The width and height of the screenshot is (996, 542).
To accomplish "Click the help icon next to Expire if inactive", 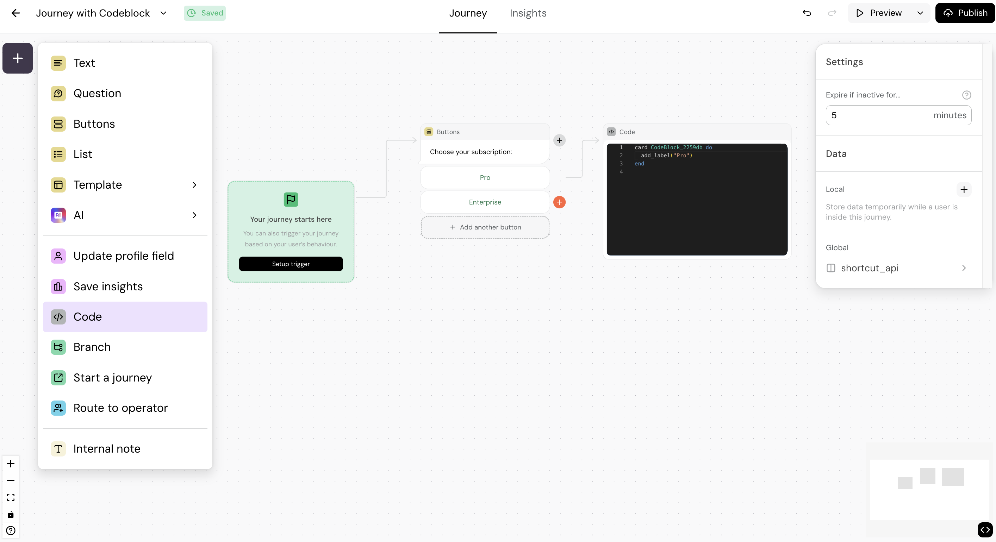I will (967, 95).
